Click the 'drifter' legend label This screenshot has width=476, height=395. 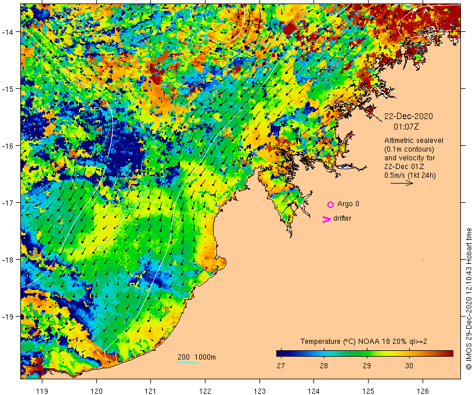pos(342,218)
